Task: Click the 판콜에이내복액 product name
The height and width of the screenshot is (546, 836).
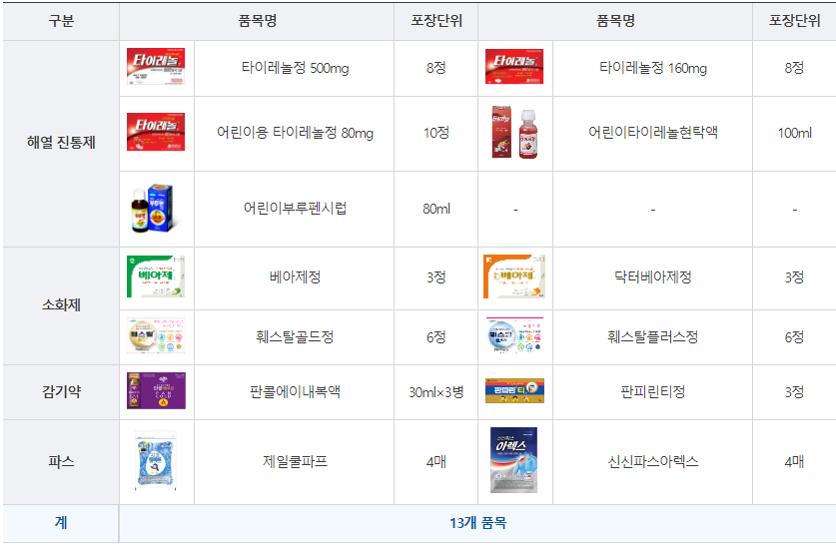Action: (x=295, y=392)
